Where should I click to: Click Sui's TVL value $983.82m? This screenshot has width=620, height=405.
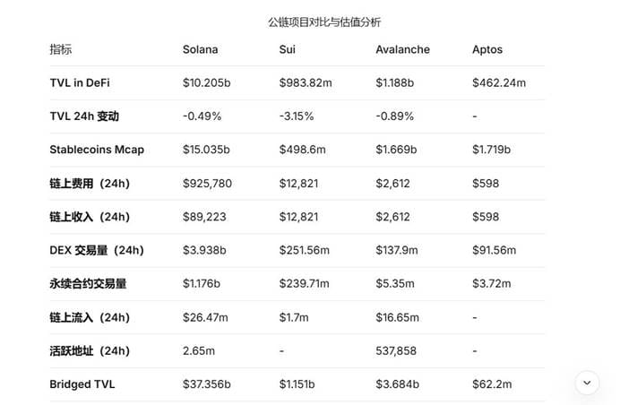(x=305, y=83)
